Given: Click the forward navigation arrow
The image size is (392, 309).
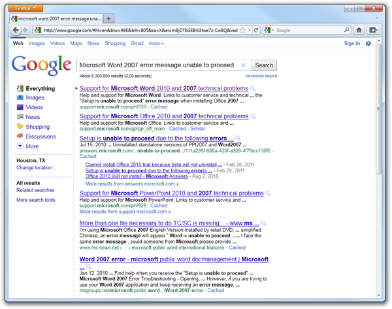Looking at the screenshot, I should coord(25,30).
